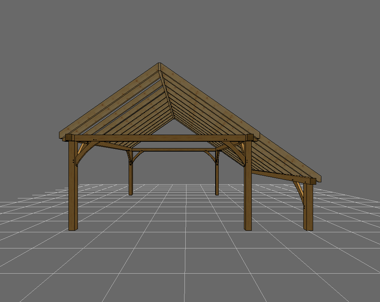Select the right eave beam end block
Viewport: 380px width, 302px height.
[251, 137]
